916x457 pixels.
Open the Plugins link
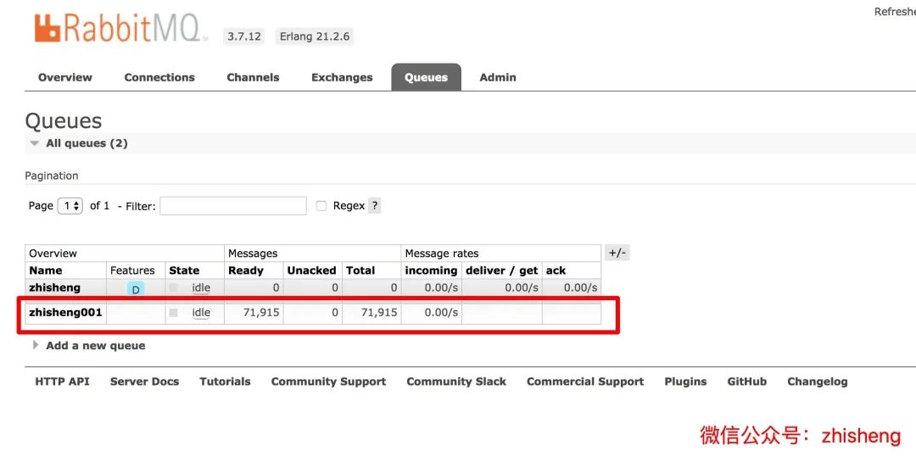685,382
